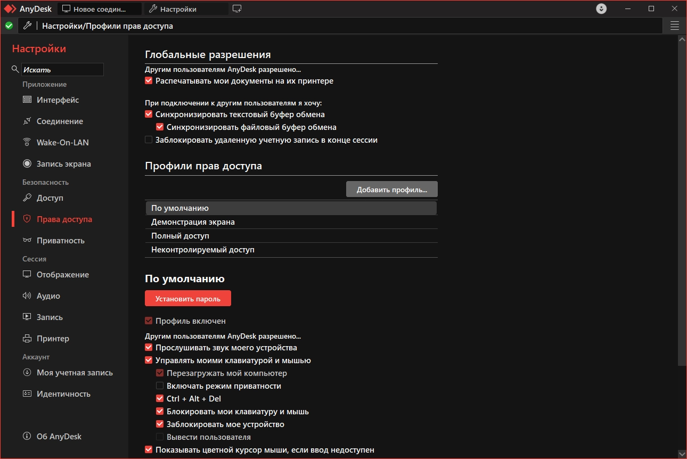The width and height of the screenshot is (687, 459).
Task: Toggle Ctrl + Alt + Del checkbox
Action: (159, 399)
